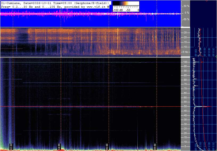Click the 85 tick on the frequency axis

[185, 75]
